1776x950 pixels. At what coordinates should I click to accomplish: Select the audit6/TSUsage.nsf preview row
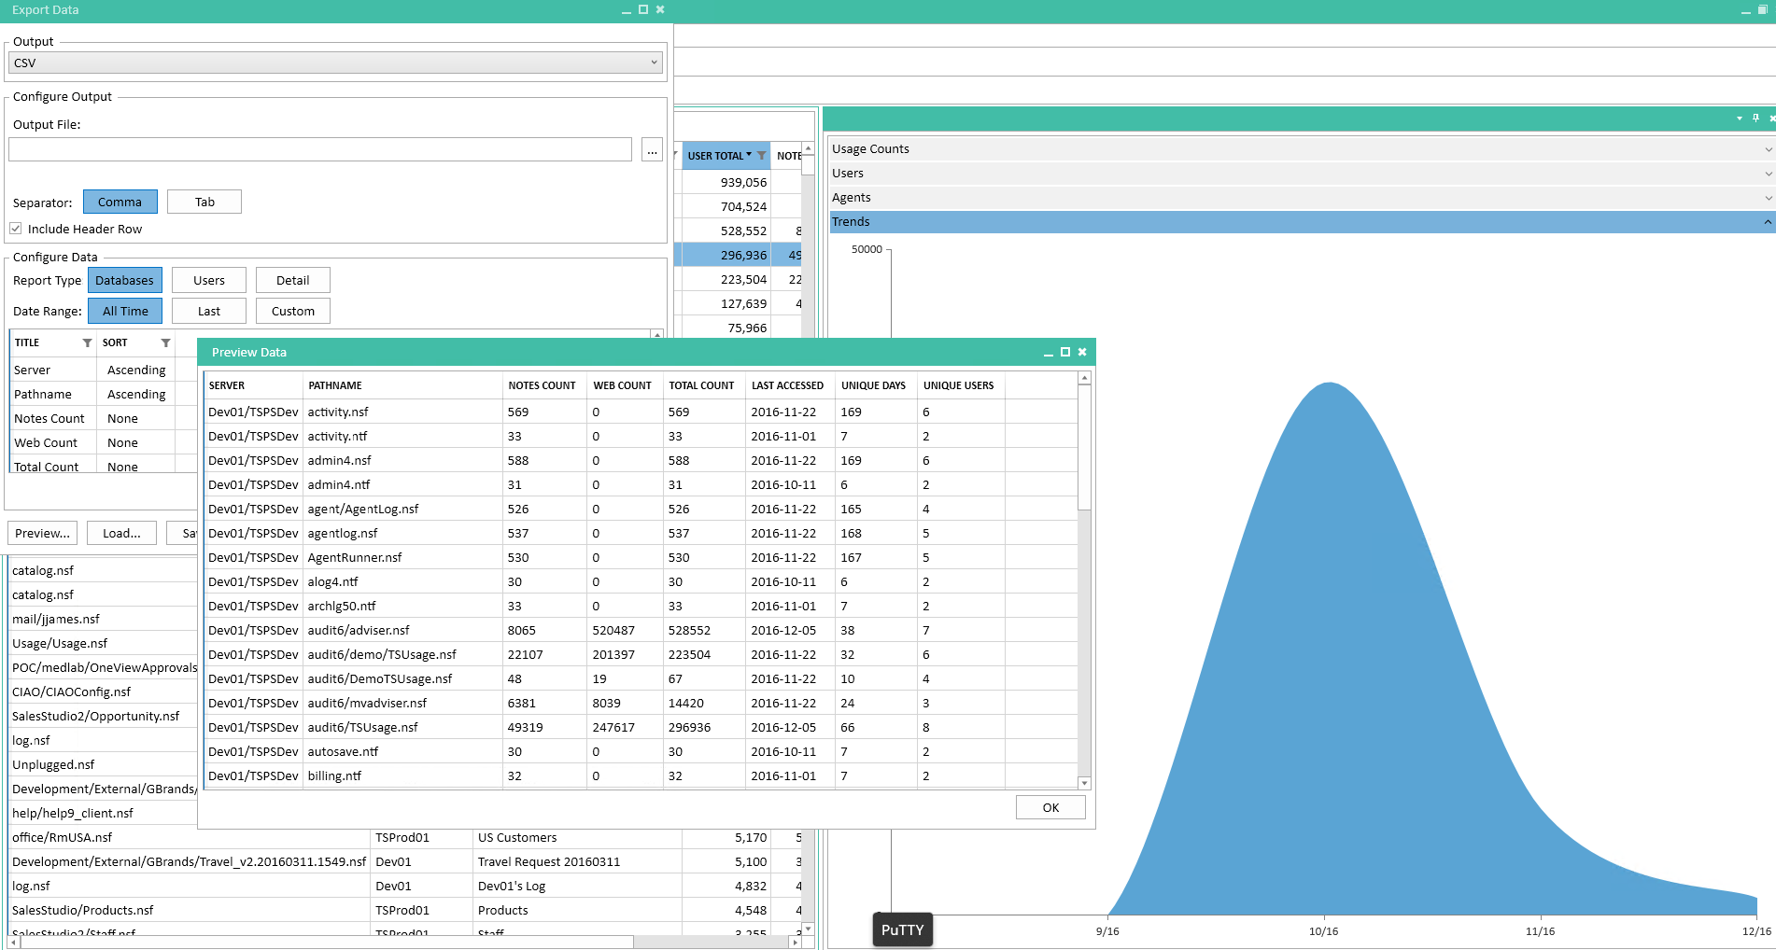641,727
